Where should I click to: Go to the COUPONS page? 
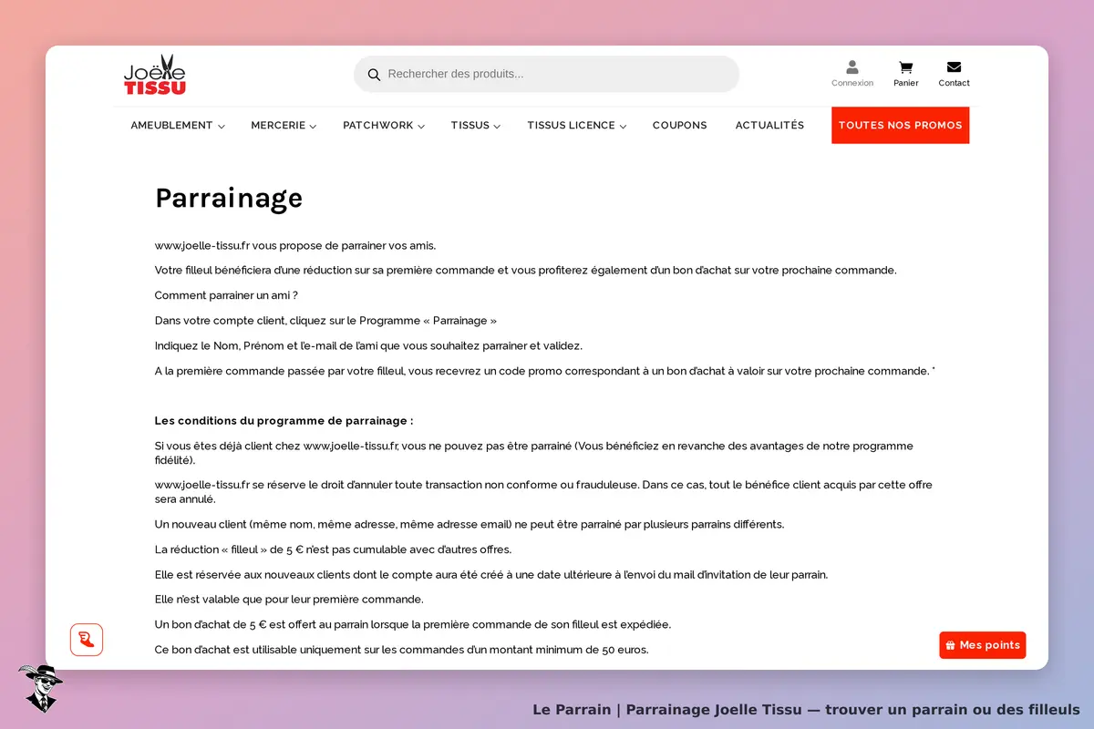point(680,126)
